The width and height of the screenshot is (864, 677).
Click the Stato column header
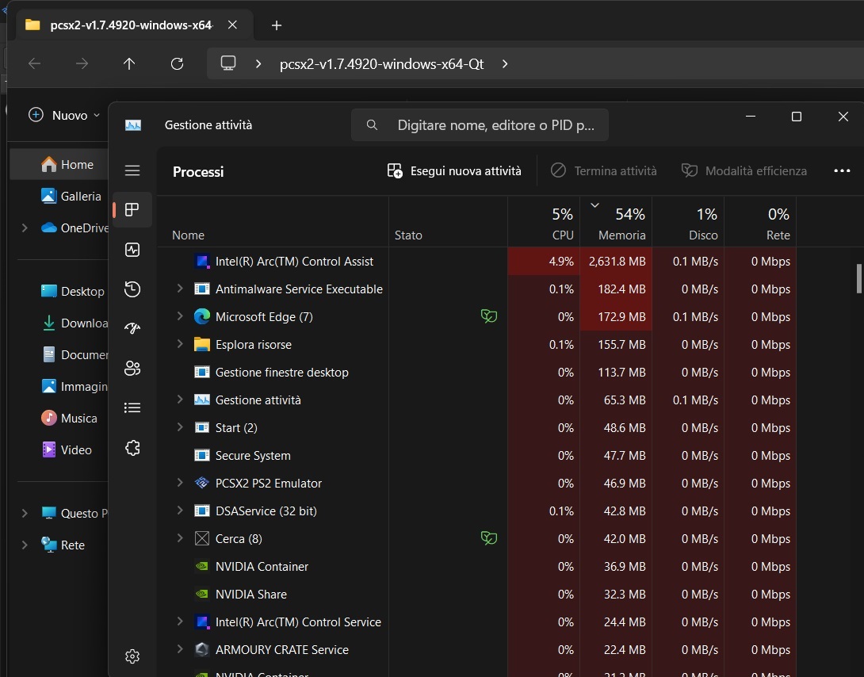(x=448, y=222)
